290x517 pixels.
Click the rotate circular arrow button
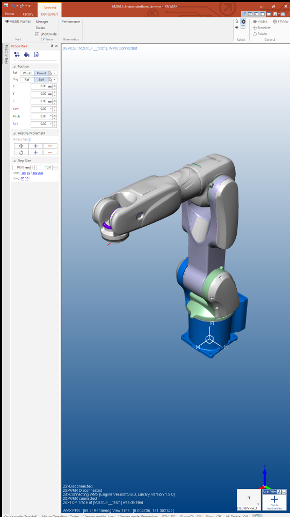21,152
